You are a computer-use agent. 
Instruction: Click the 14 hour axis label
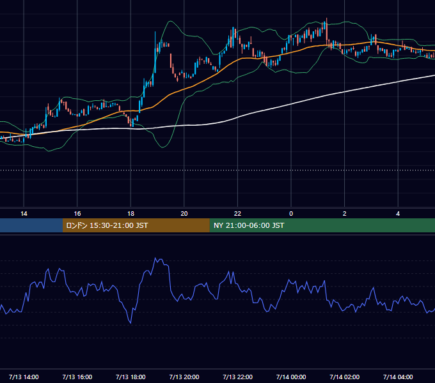(x=24, y=214)
